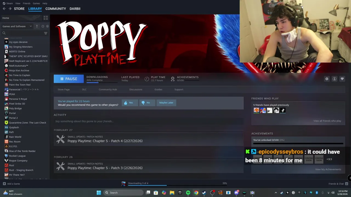
Task: Click the Say something activity input
Action: tap(149, 121)
